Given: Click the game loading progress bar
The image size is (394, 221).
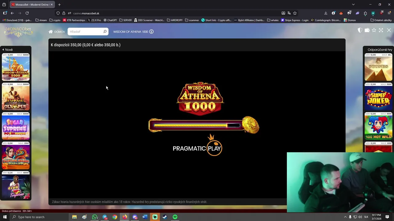Looking at the screenshot, I should click(x=197, y=125).
